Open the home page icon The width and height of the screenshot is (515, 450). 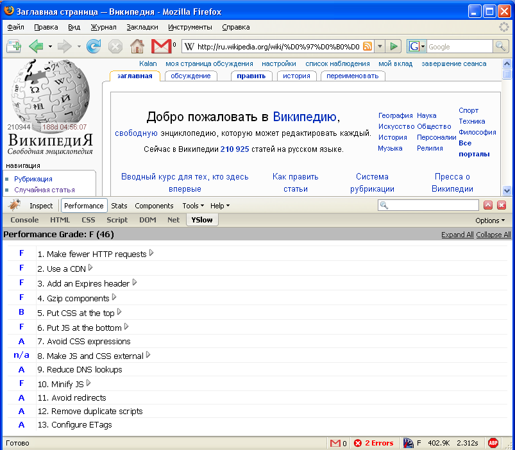[x=137, y=46]
